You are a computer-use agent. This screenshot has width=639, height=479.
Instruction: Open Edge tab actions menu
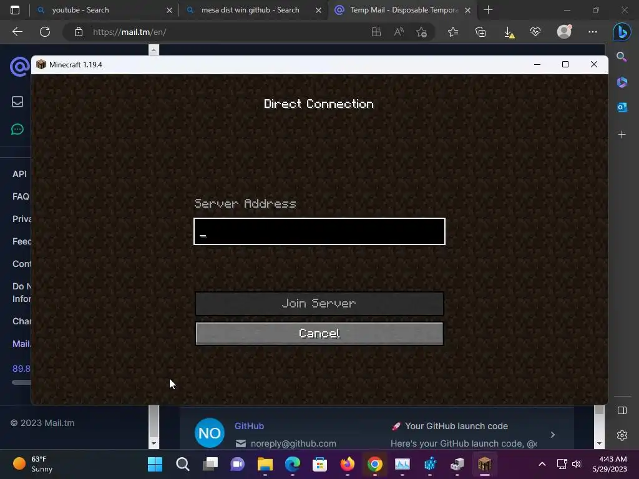click(15, 10)
